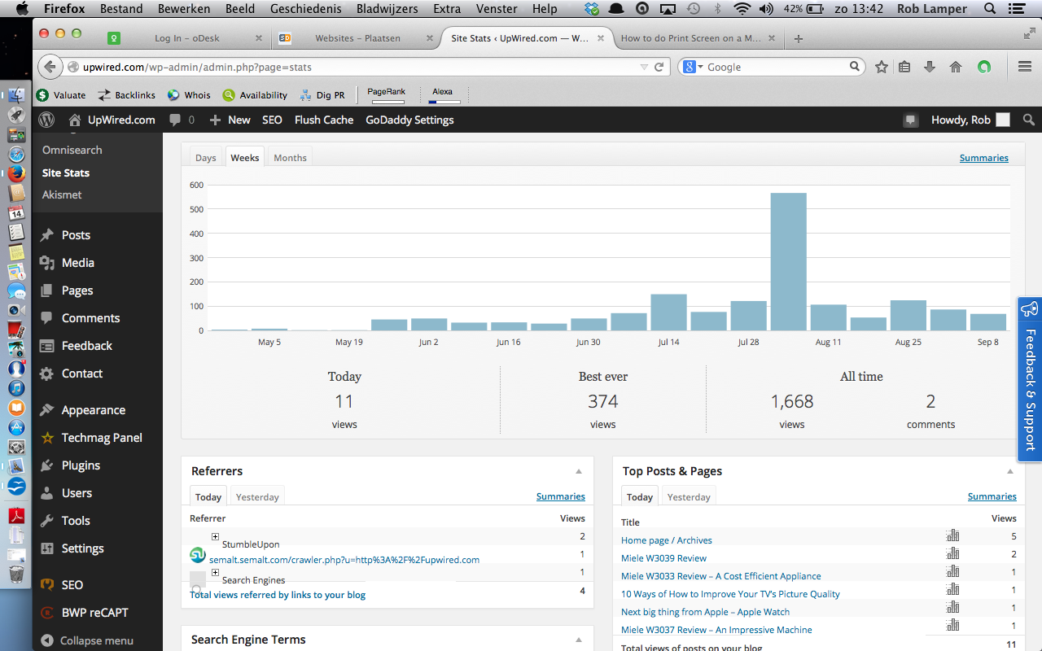
Task: Show Yesterday tab in Referrers
Action: click(x=257, y=497)
